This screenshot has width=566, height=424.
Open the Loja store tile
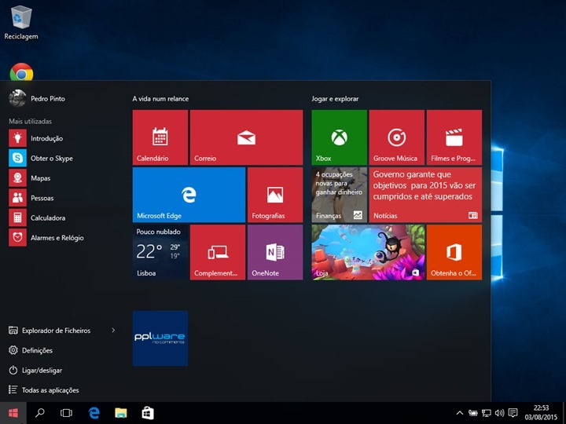368,252
